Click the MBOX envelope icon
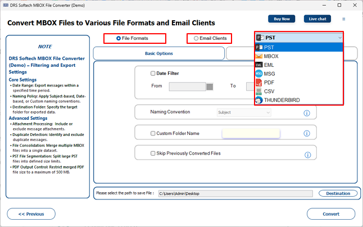Screen dimensions: 363x227 click(x=259, y=56)
